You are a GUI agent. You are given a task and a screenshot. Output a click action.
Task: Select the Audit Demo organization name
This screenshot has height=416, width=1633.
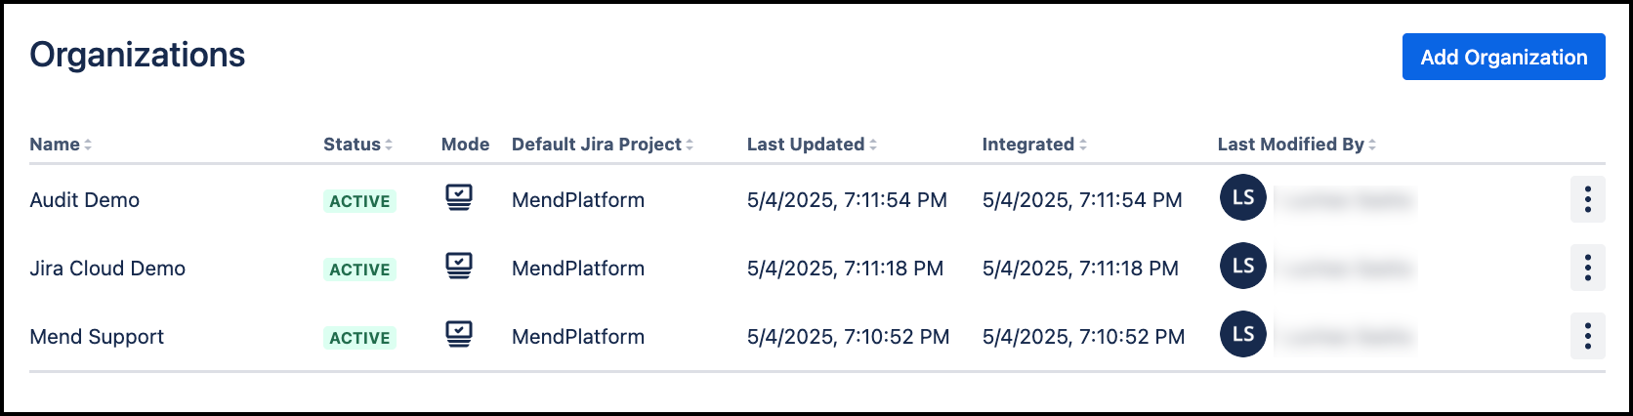85,200
